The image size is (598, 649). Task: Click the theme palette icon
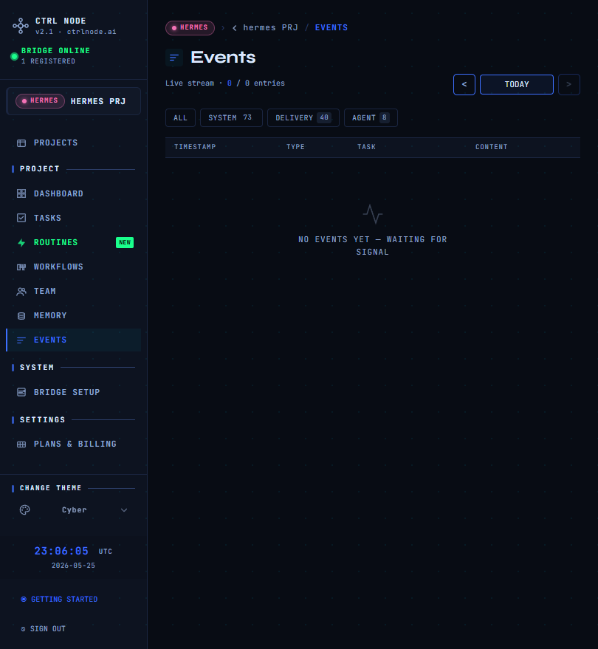[x=25, y=510]
